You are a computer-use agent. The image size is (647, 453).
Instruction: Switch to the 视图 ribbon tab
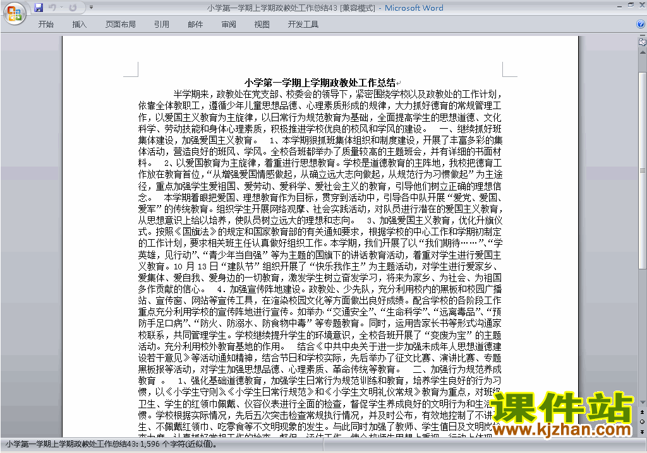(x=262, y=25)
